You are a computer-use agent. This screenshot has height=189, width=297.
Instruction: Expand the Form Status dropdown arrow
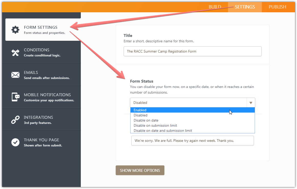(251, 103)
